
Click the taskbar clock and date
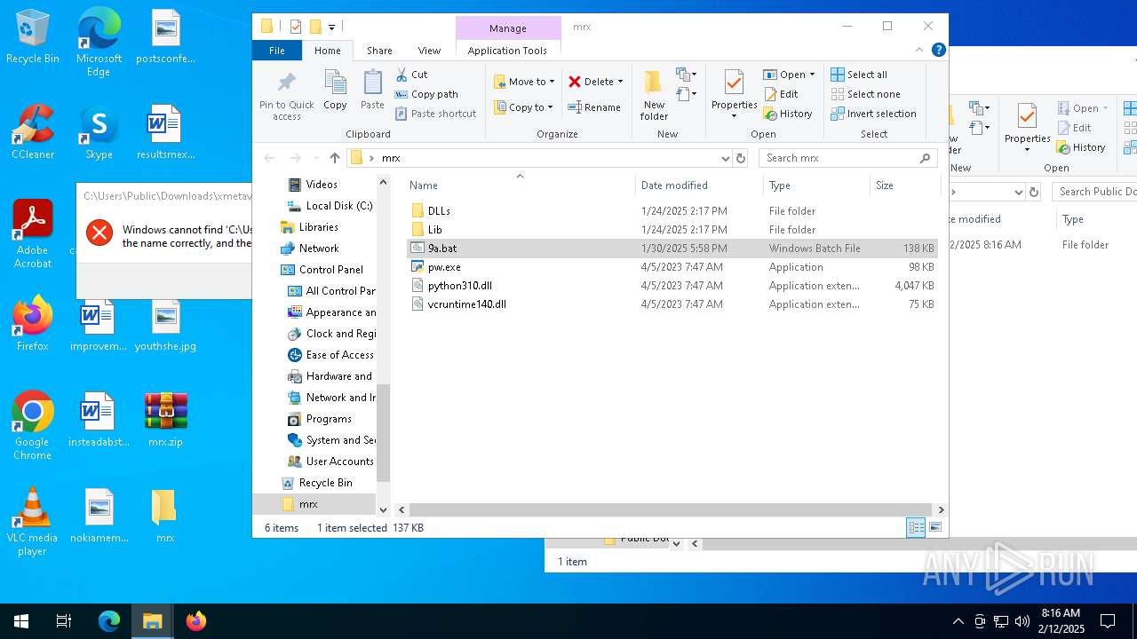1061,621
